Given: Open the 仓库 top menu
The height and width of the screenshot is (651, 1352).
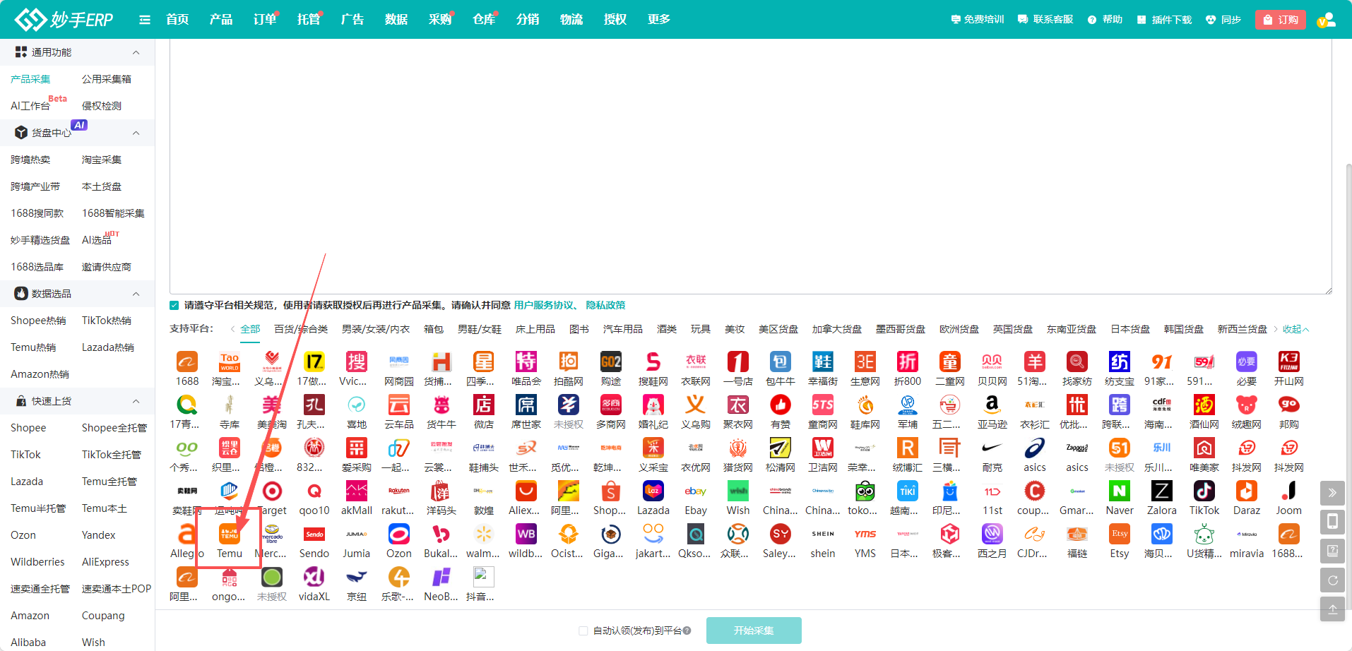Looking at the screenshot, I should [484, 20].
